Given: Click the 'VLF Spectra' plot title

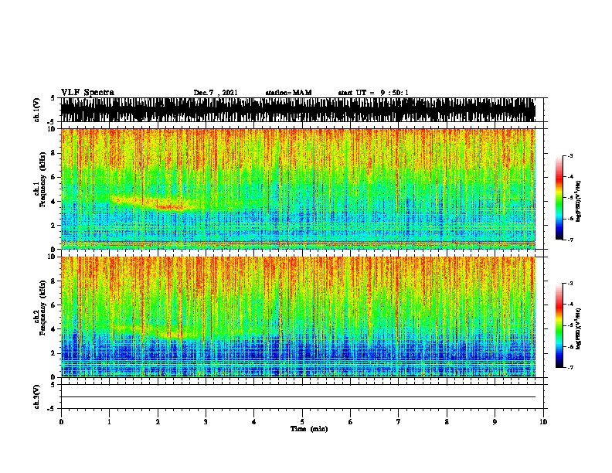Looking at the screenshot, I should [87, 93].
